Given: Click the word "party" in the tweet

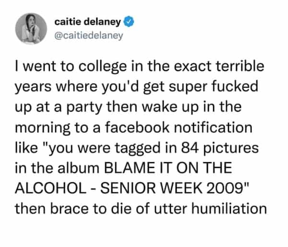Looking at the screenshot, I should [x=84, y=110].
